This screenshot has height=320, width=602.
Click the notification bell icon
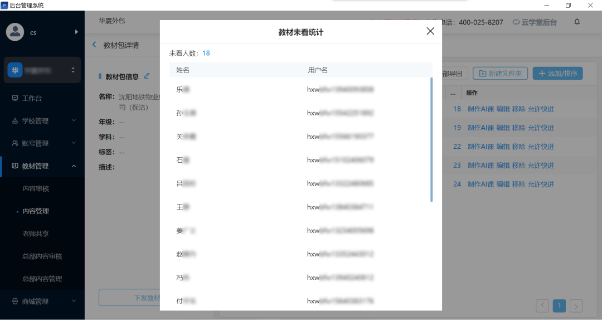pos(577,22)
